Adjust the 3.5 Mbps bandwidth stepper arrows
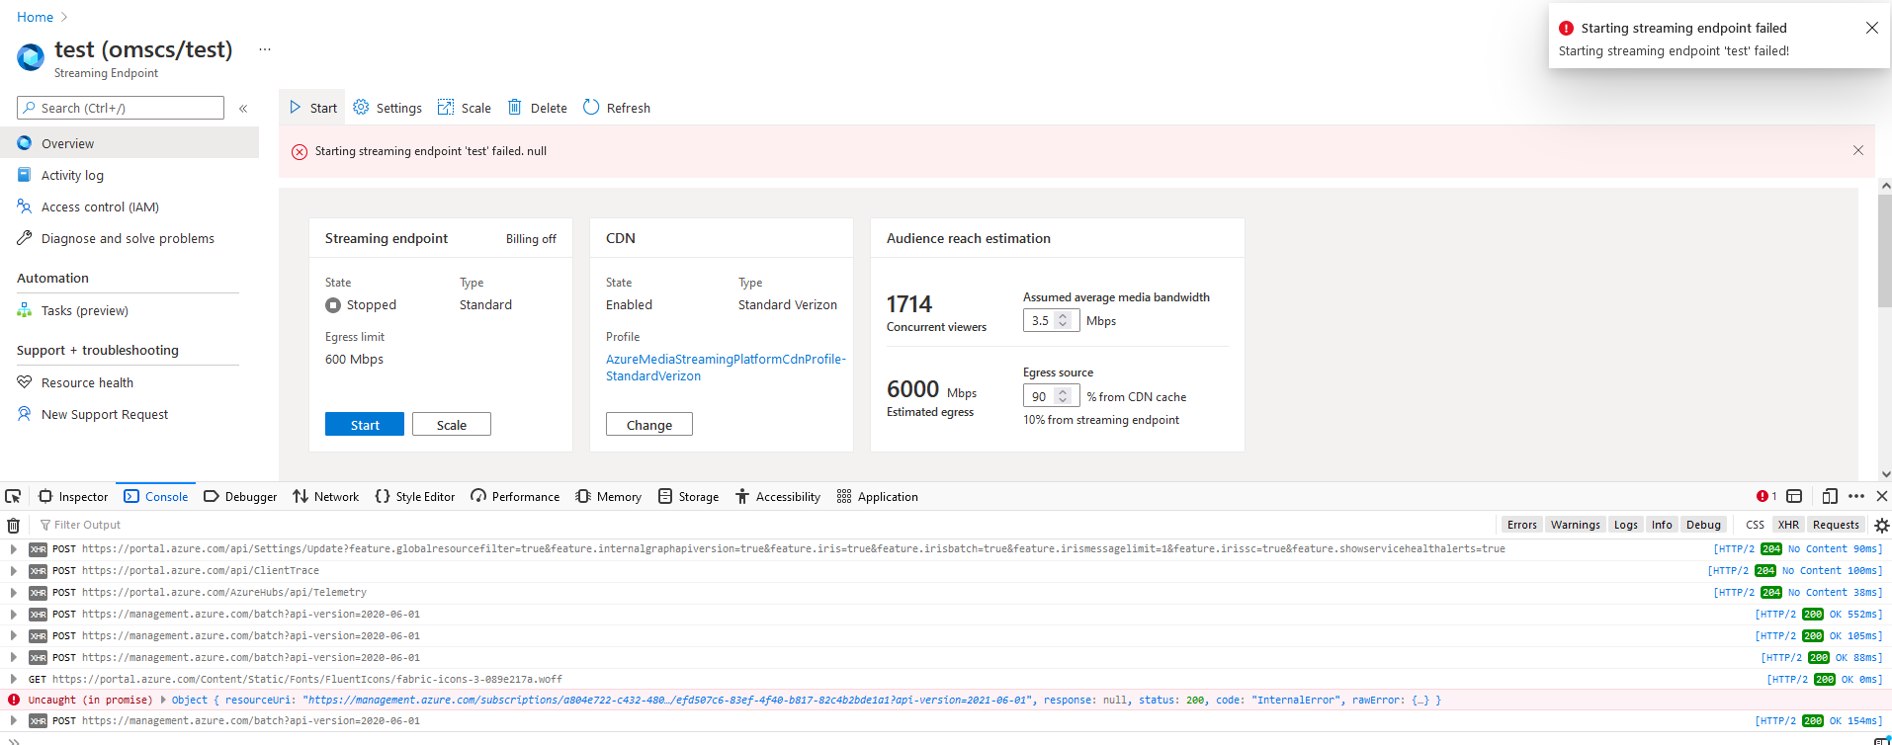The image size is (1892, 745). point(1064,320)
